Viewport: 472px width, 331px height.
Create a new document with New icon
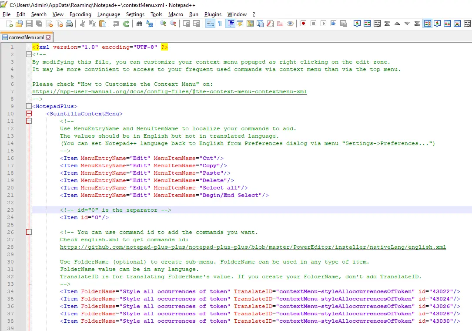(x=9, y=24)
